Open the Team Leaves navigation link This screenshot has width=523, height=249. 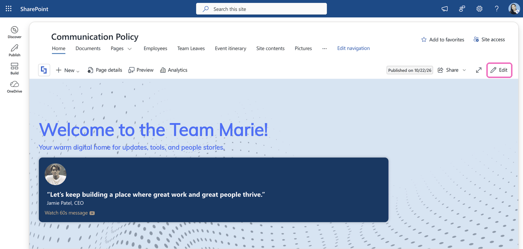click(191, 48)
